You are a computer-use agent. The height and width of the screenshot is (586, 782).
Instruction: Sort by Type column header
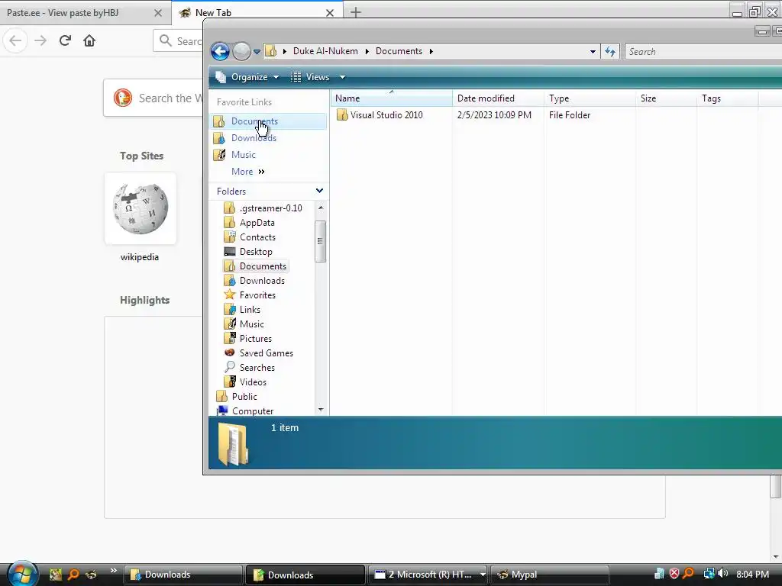(590, 98)
